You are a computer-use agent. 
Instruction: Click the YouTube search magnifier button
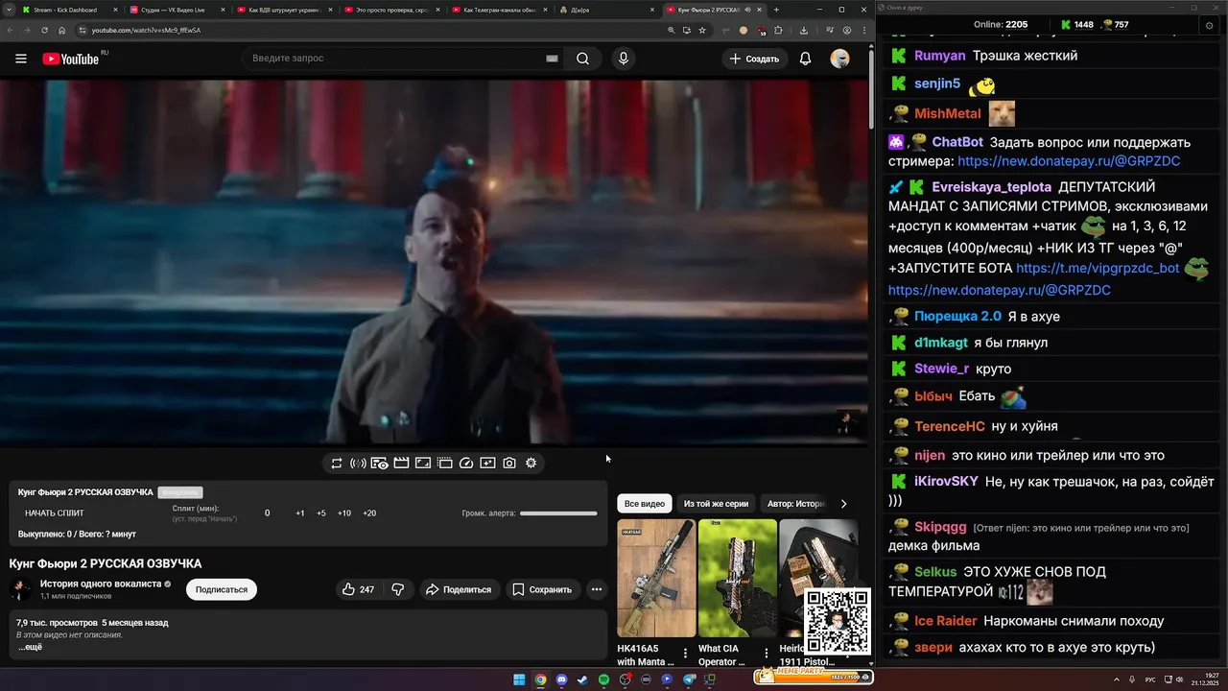click(x=582, y=59)
